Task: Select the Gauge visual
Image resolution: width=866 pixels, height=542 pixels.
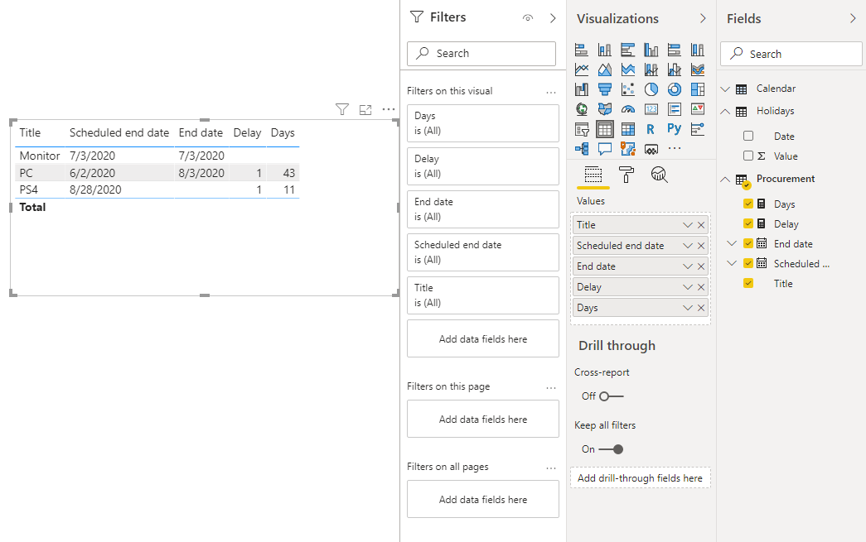Action: click(x=628, y=109)
